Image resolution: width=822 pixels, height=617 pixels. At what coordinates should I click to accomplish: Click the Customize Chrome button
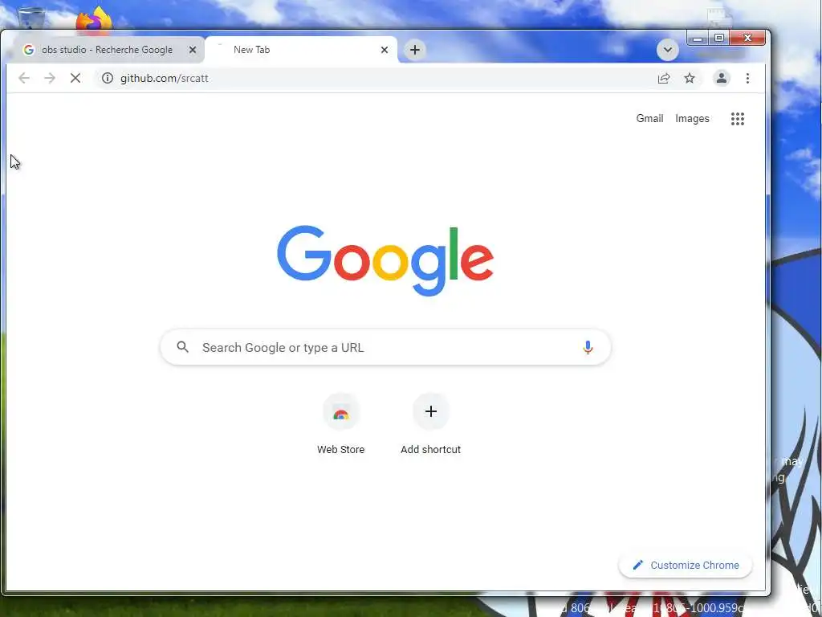coord(686,565)
